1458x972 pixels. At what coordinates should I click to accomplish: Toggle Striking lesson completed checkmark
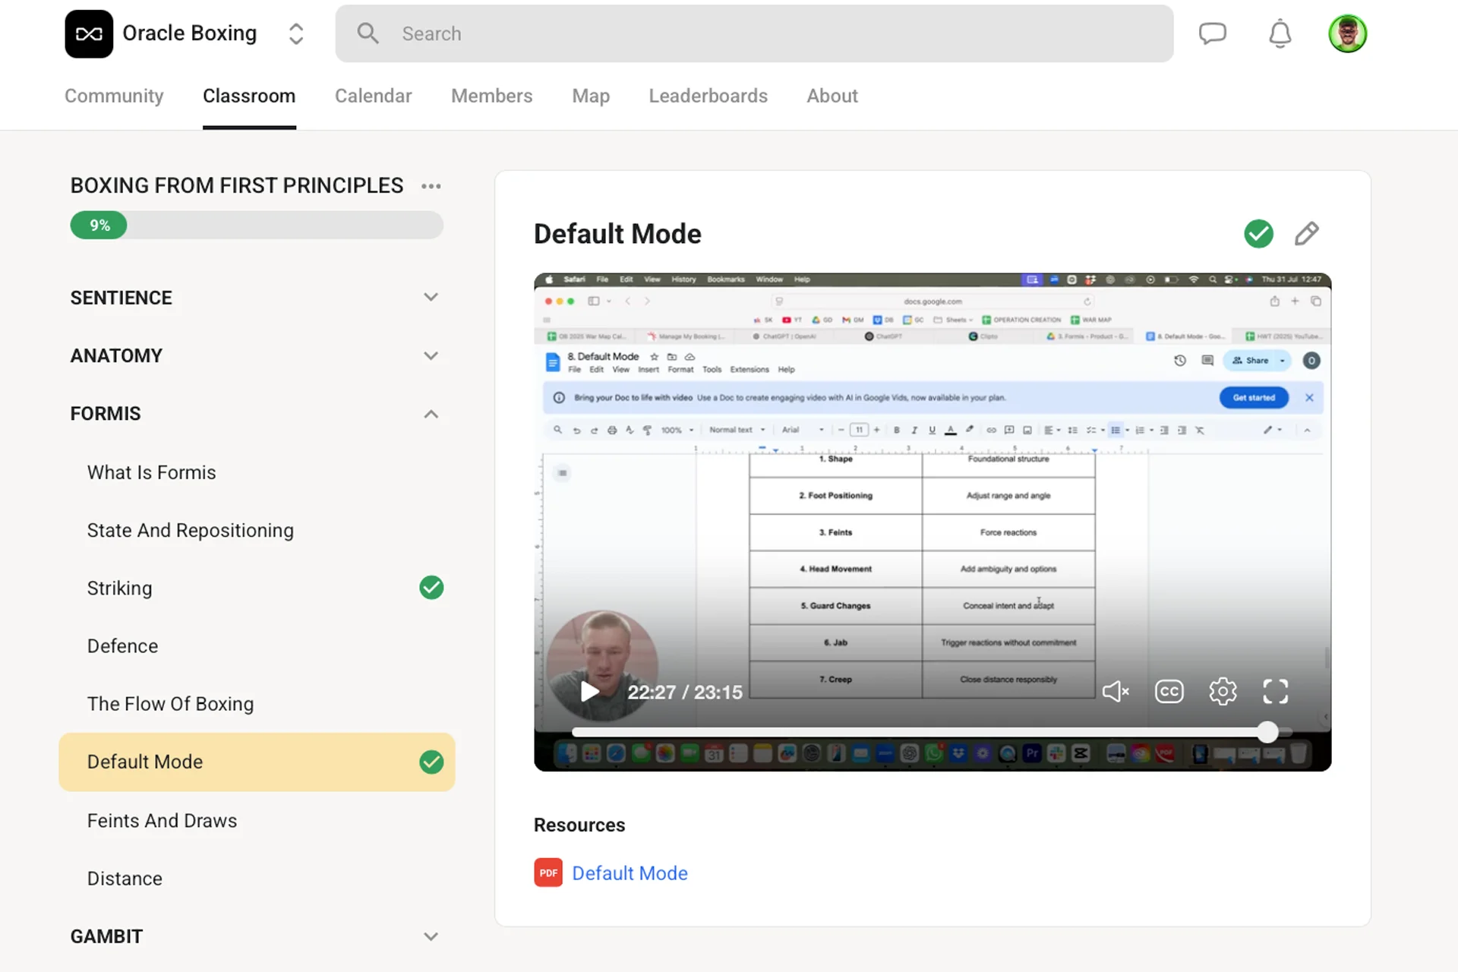click(x=431, y=588)
